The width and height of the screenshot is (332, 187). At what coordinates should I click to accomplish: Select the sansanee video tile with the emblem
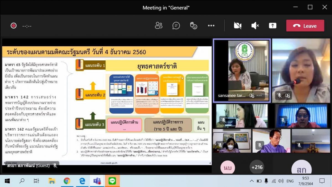click(x=242, y=70)
